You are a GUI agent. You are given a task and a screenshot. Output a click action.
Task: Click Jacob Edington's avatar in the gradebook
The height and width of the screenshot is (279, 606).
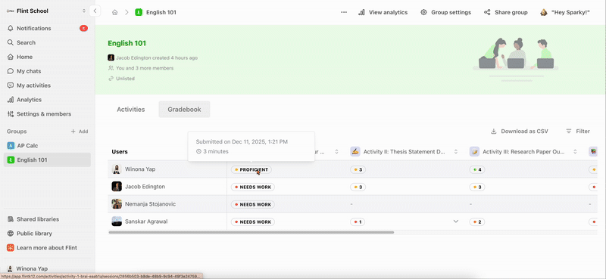coord(117,187)
